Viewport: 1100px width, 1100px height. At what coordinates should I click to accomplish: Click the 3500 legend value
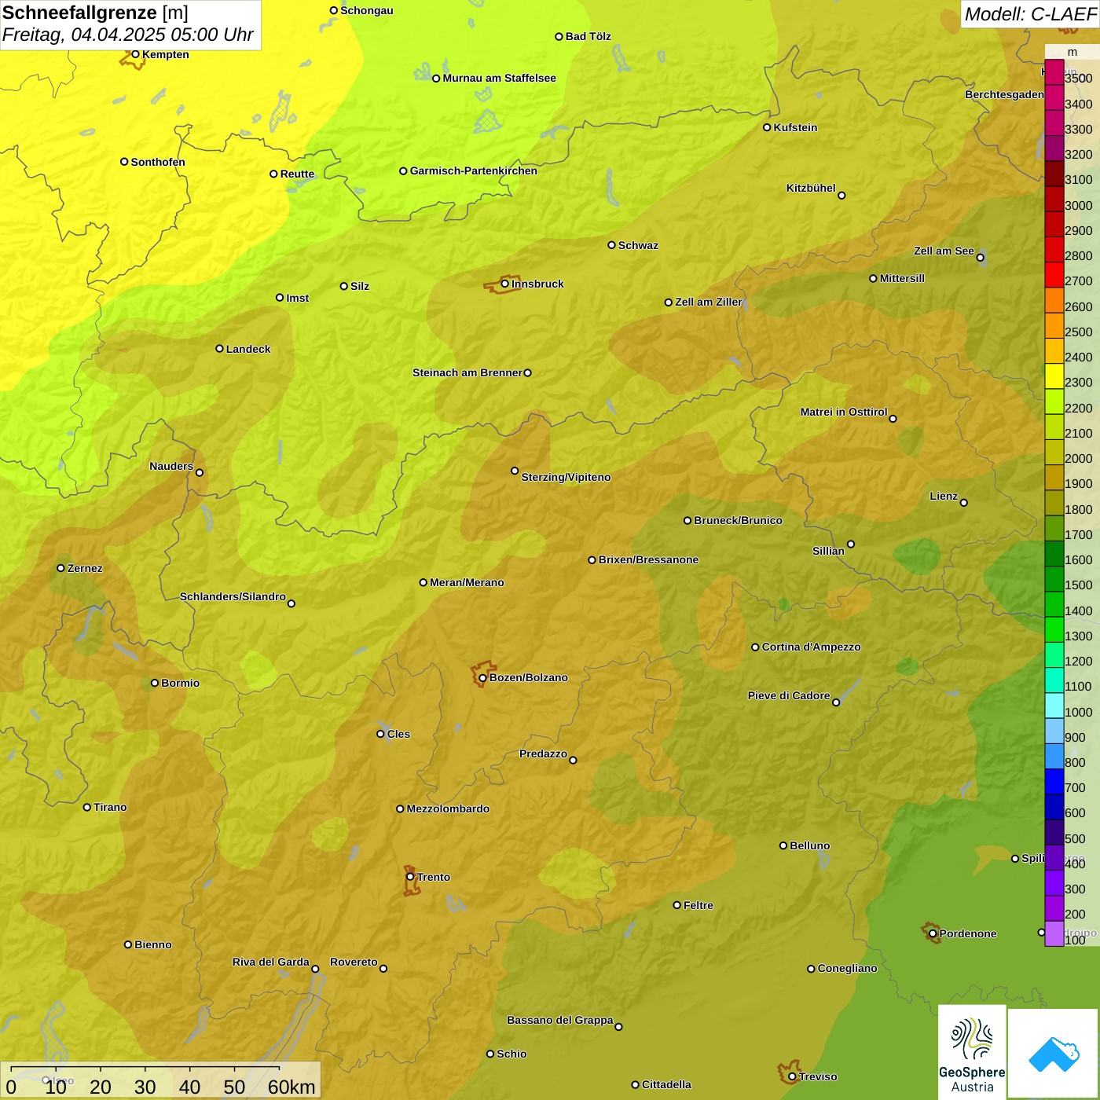click(x=1079, y=79)
